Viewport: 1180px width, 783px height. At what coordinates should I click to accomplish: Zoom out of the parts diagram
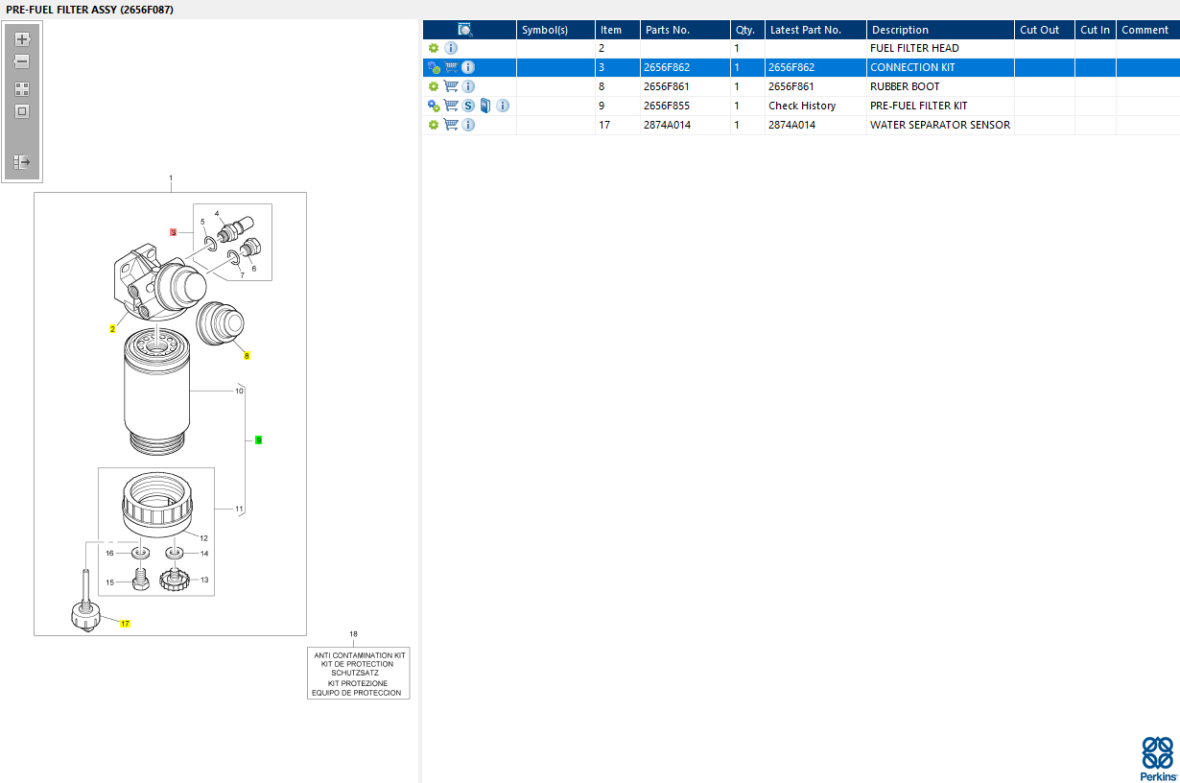point(22,61)
